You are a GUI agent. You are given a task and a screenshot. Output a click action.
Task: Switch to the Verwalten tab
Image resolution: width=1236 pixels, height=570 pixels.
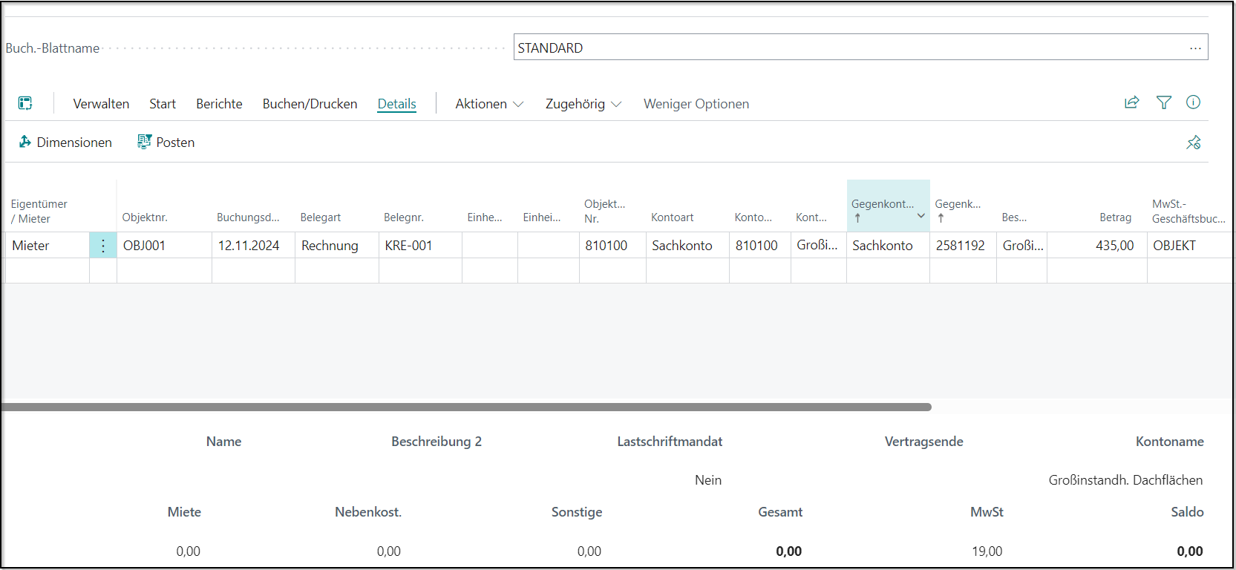pyautogui.click(x=101, y=104)
